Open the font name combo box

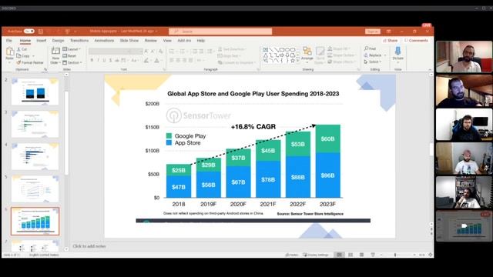click(109, 52)
